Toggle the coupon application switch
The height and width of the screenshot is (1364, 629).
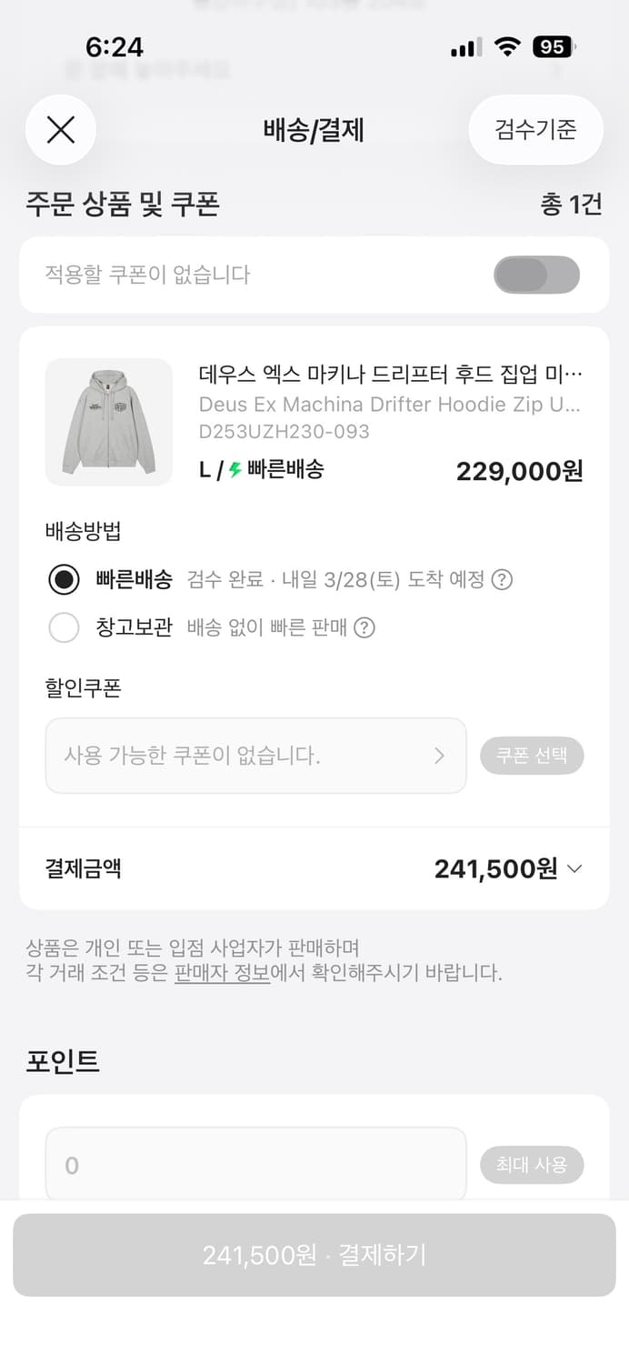pos(537,274)
